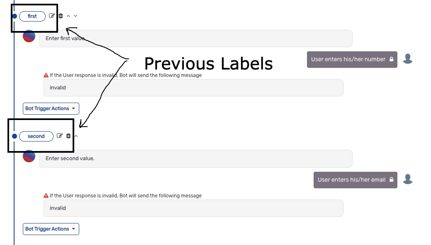Click the user avatar next to the number response
The width and height of the screenshot is (431, 245).
click(x=408, y=59)
